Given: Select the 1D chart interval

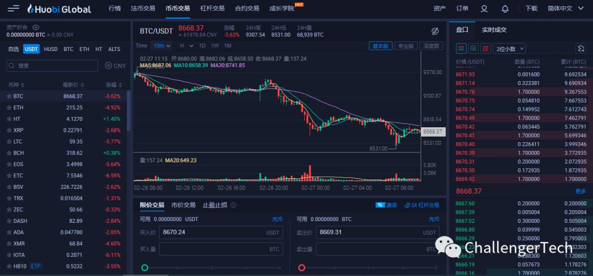Looking at the screenshot, I should coord(202,46).
